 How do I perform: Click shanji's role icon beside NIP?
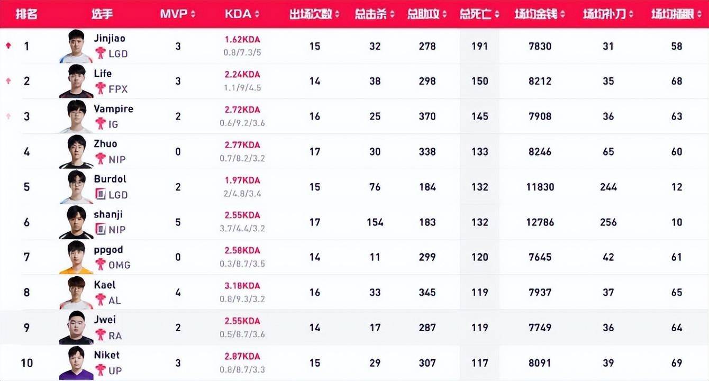point(100,230)
